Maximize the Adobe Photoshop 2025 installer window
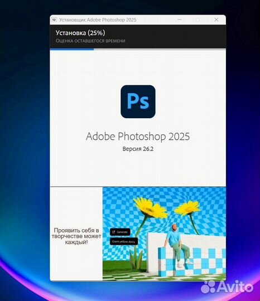 pos(198,20)
